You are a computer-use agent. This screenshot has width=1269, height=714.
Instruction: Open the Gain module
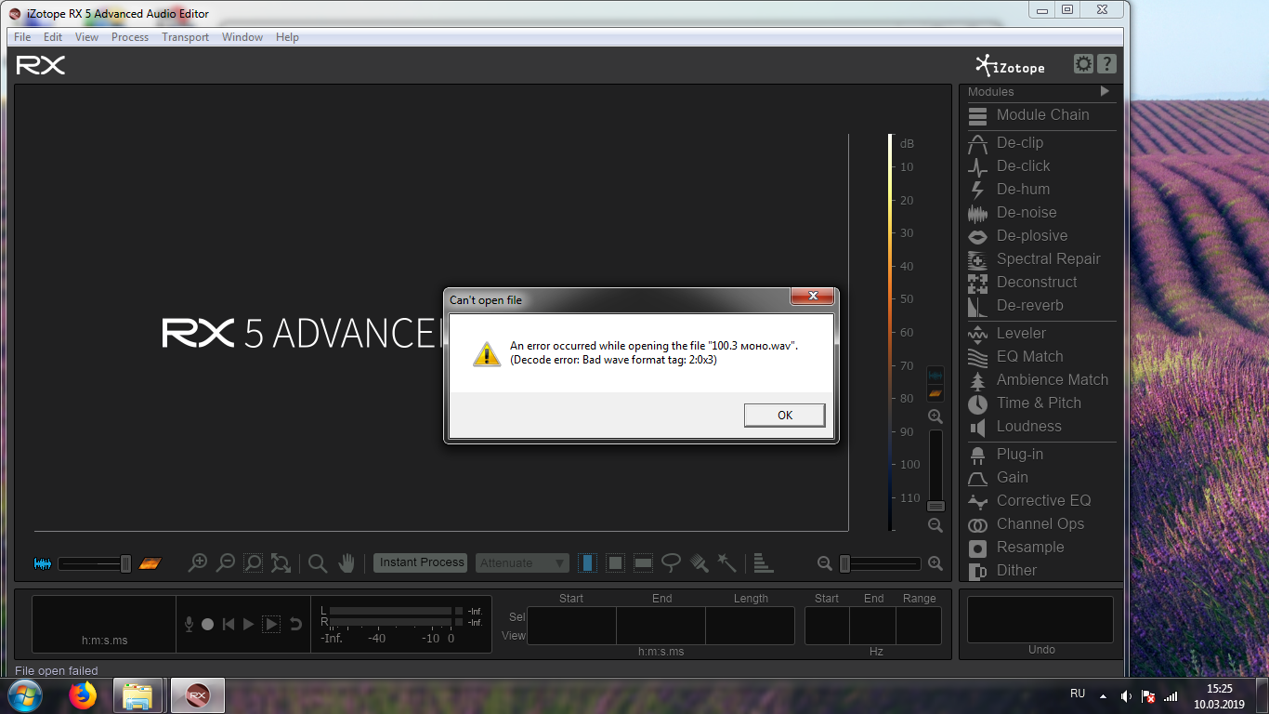coord(1040,478)
